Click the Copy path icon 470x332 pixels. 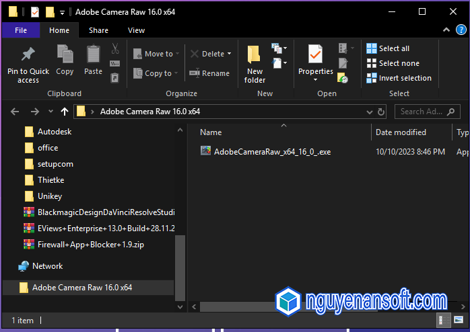click(115, 63)
